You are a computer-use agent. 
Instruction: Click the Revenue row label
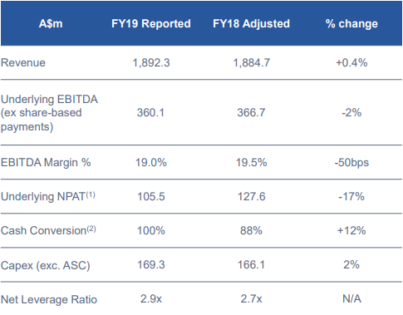pyautogui.click(x=23, y=62)
